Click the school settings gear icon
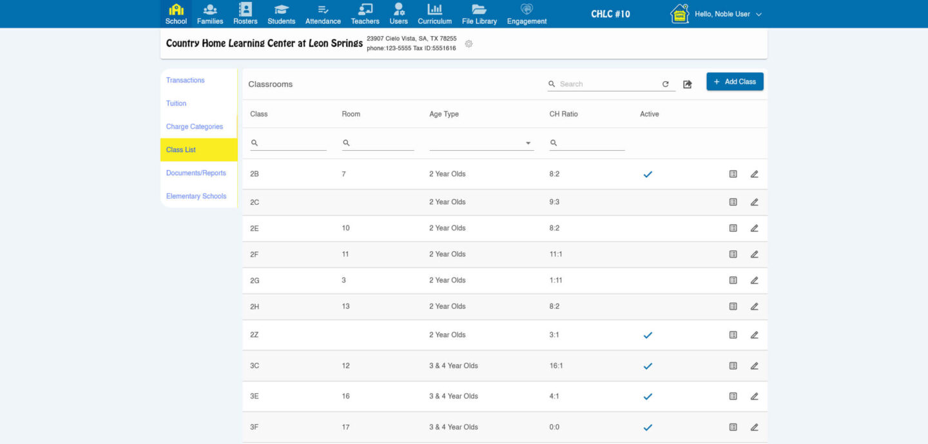This screenshot has height=444, width=928. coord(469,44)
